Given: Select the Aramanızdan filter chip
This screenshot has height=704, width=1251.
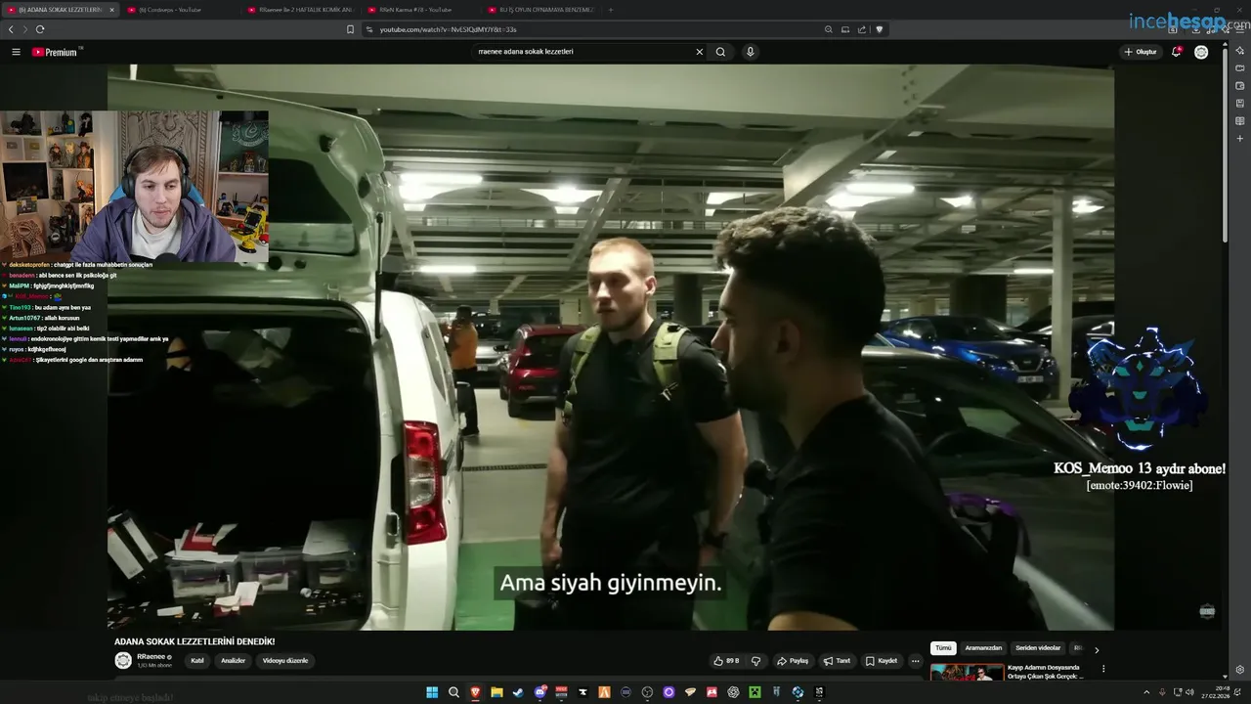Looking at the screenshot, I should point(983,648).
